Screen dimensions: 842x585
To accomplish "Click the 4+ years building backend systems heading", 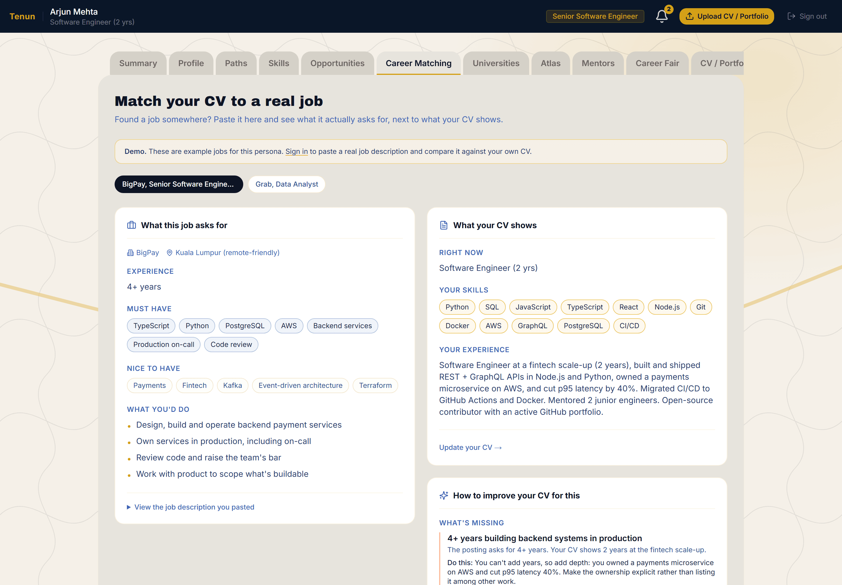I will 544,538.
